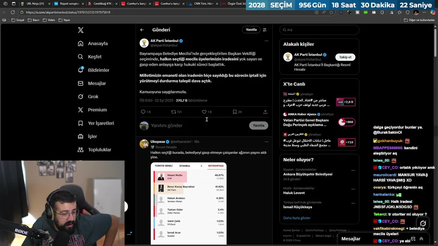Open Yer İşaretleri bookmarks
This screenshot has height=246, width=438.
pos(96,123)
